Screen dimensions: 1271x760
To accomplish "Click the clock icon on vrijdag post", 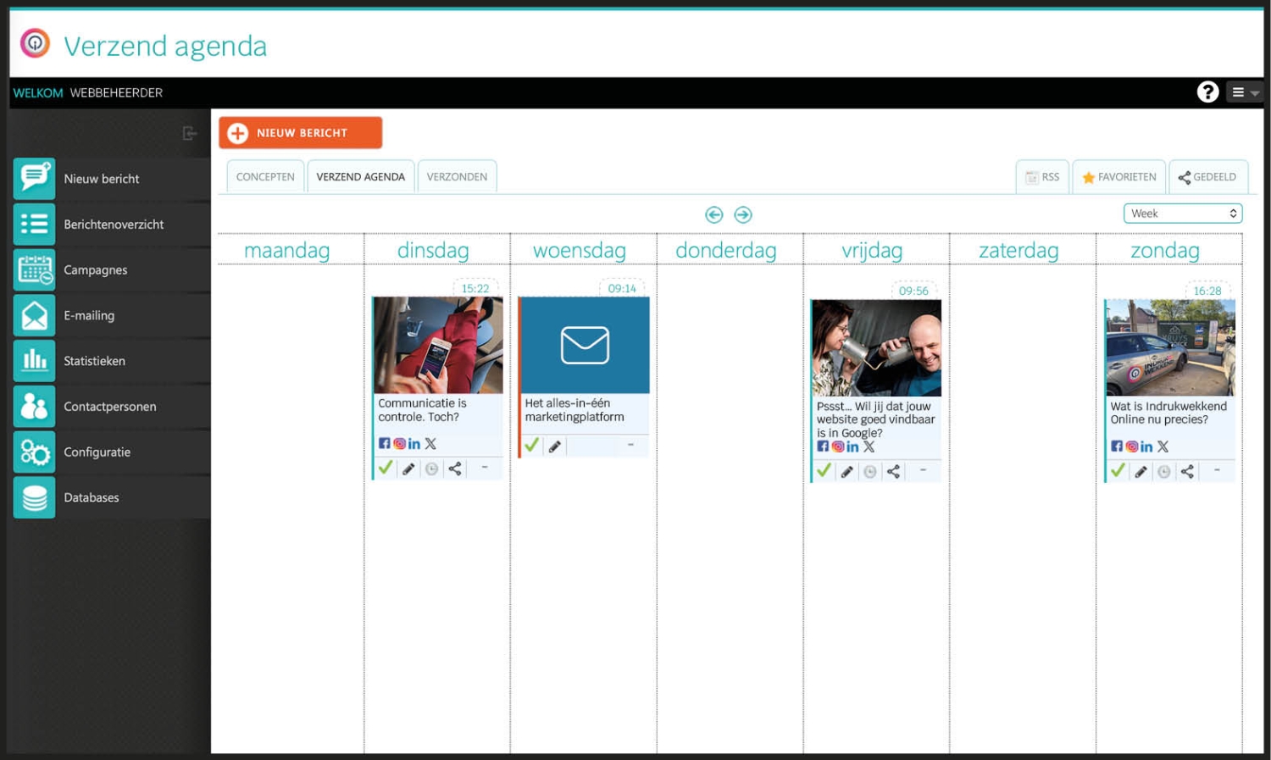I will (870, 472).
